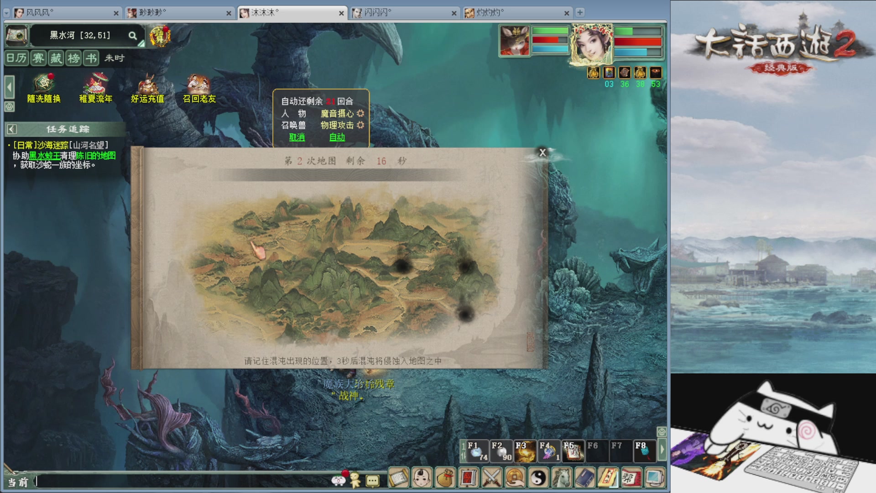Open the 藏 collection button
Image resolution: width=876 pixels, height=493 pixels.
pyautogui.click(x=56, y=58)
